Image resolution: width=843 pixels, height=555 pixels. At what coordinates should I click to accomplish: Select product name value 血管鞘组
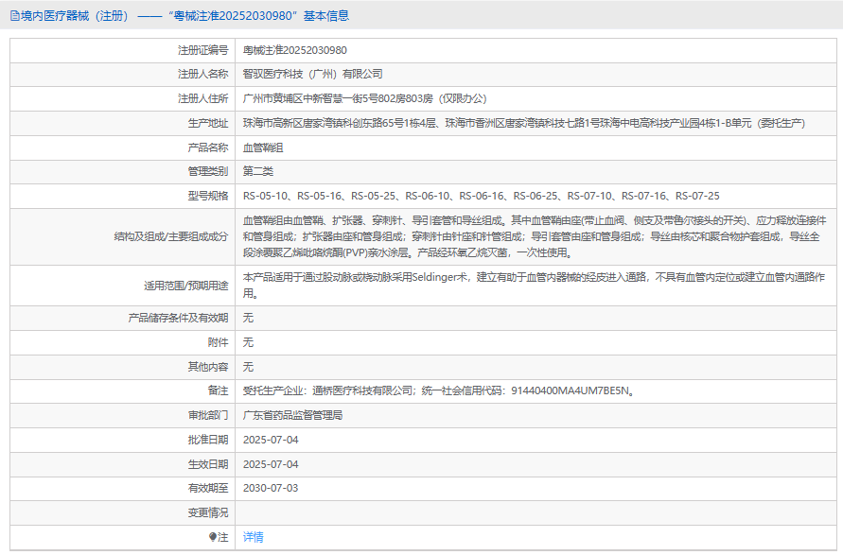[x=263, y=147]
